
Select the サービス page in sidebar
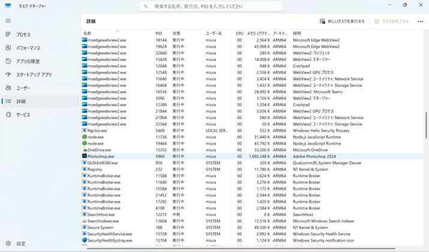(23, 114)
